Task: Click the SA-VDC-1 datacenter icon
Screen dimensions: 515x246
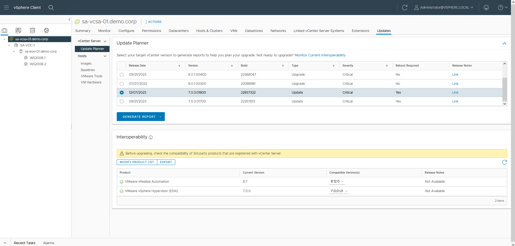Action: [16, 45]
